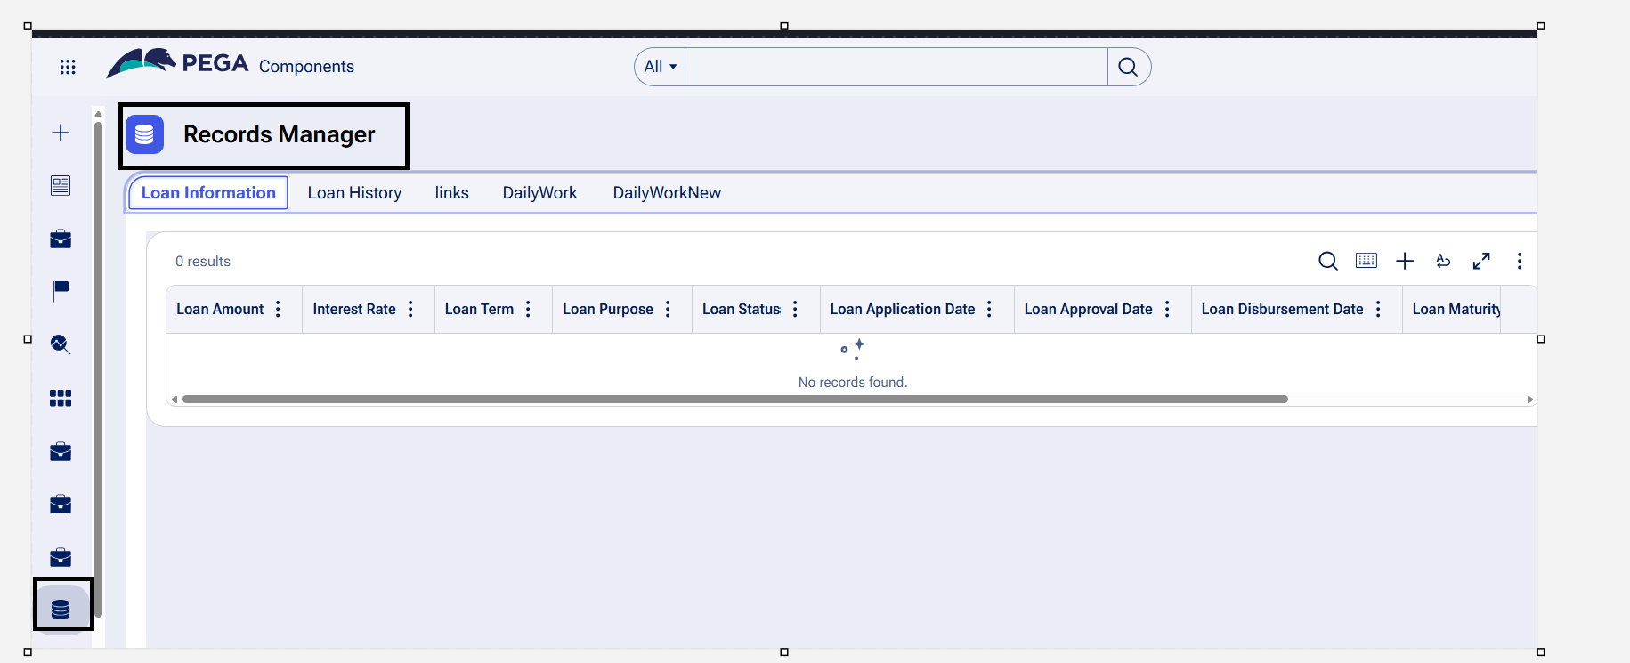Click the flag icon in sidebar
Screen dimensions: 1630x663
pyautogui.click(x=61, y=290)
